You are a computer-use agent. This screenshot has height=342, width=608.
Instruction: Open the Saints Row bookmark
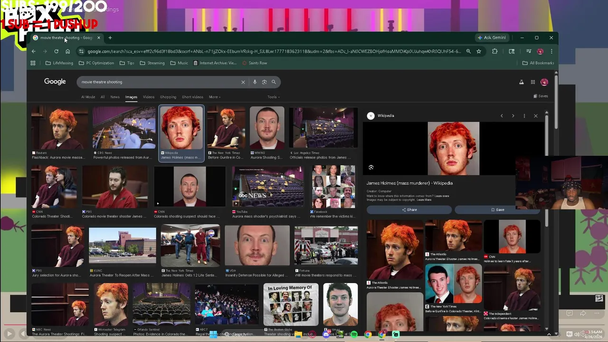click(x=255, y=63)
